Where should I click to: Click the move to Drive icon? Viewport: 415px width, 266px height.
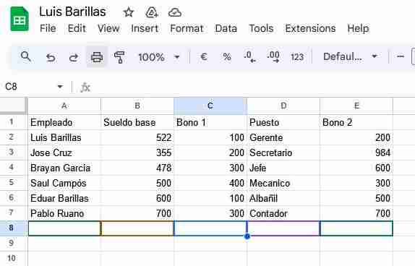pyautogui.click(x=152, y=12)
